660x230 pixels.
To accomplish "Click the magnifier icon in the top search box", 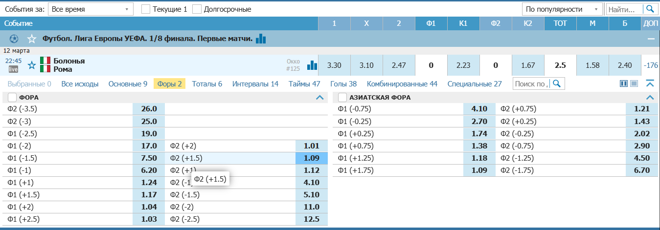I will pos(650,9).
